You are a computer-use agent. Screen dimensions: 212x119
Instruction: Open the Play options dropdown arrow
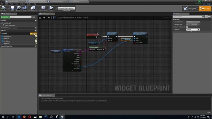56,9
